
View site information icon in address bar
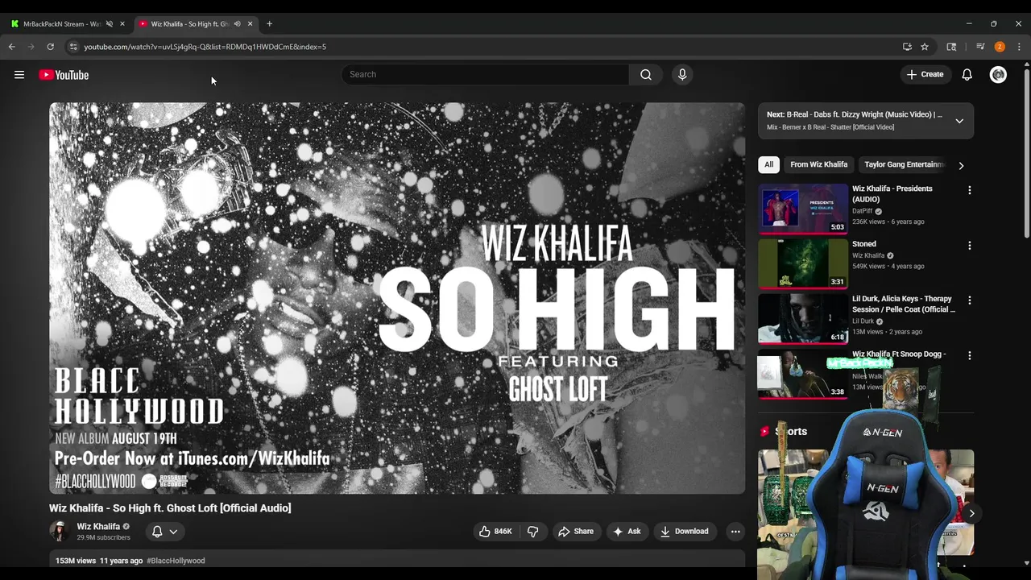[73, 47]
